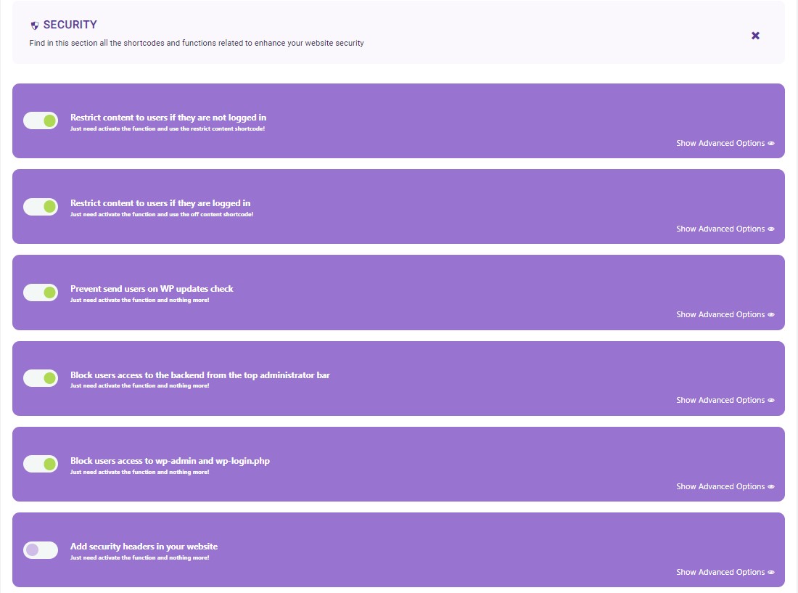Click the 'Find in this section all the shortcodes' description

pos(197,43)
